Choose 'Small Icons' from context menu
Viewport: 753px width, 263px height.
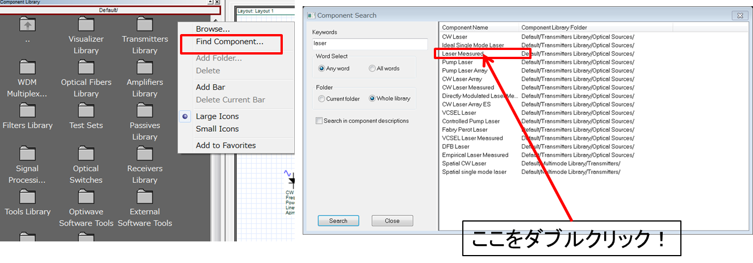click(x=217, y=129)
